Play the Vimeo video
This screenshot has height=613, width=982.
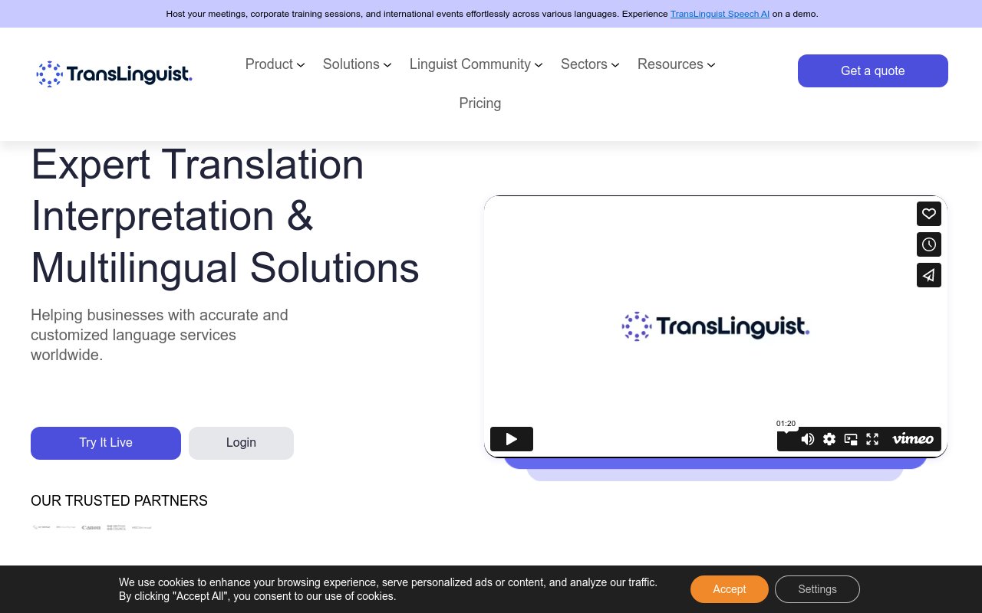pyautogui.click(x=512, y=439)
